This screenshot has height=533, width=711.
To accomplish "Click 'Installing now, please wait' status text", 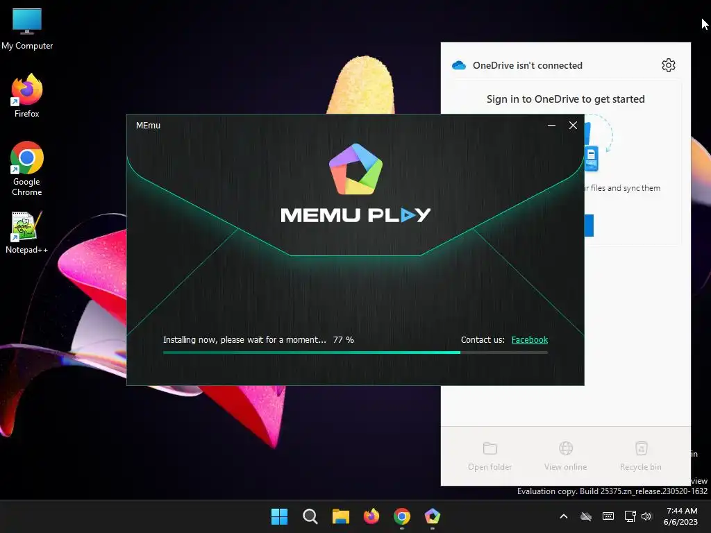I will click(244, 340).
